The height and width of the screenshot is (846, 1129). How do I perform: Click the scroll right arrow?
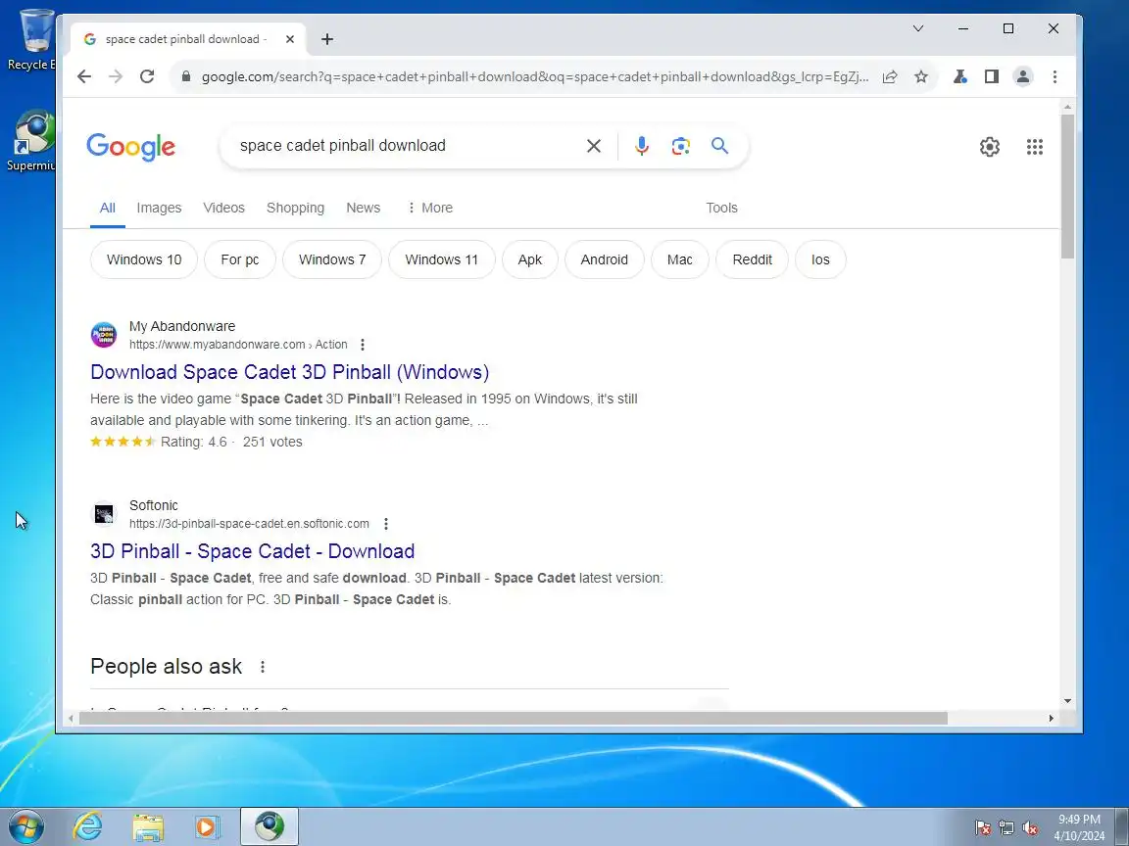[x=1052, y=718]
